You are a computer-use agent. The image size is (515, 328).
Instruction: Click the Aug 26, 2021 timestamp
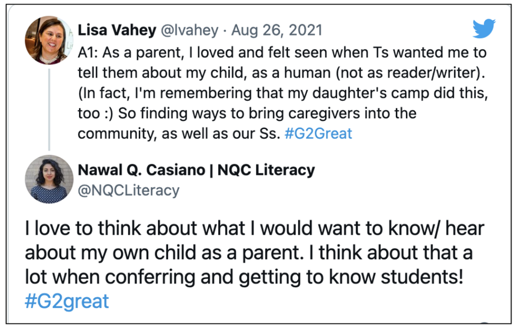(x=277, y=30)
